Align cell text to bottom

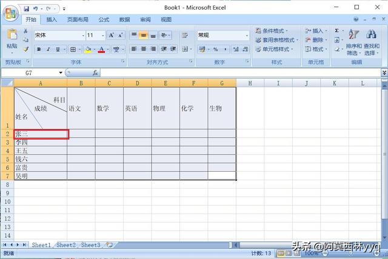pos(153,35)
